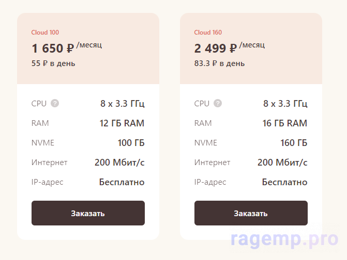Click the 160 ГБ NVME value
The width and height of the screenshot is (347, 260).
pyautogui.click(x=294, y=143)
